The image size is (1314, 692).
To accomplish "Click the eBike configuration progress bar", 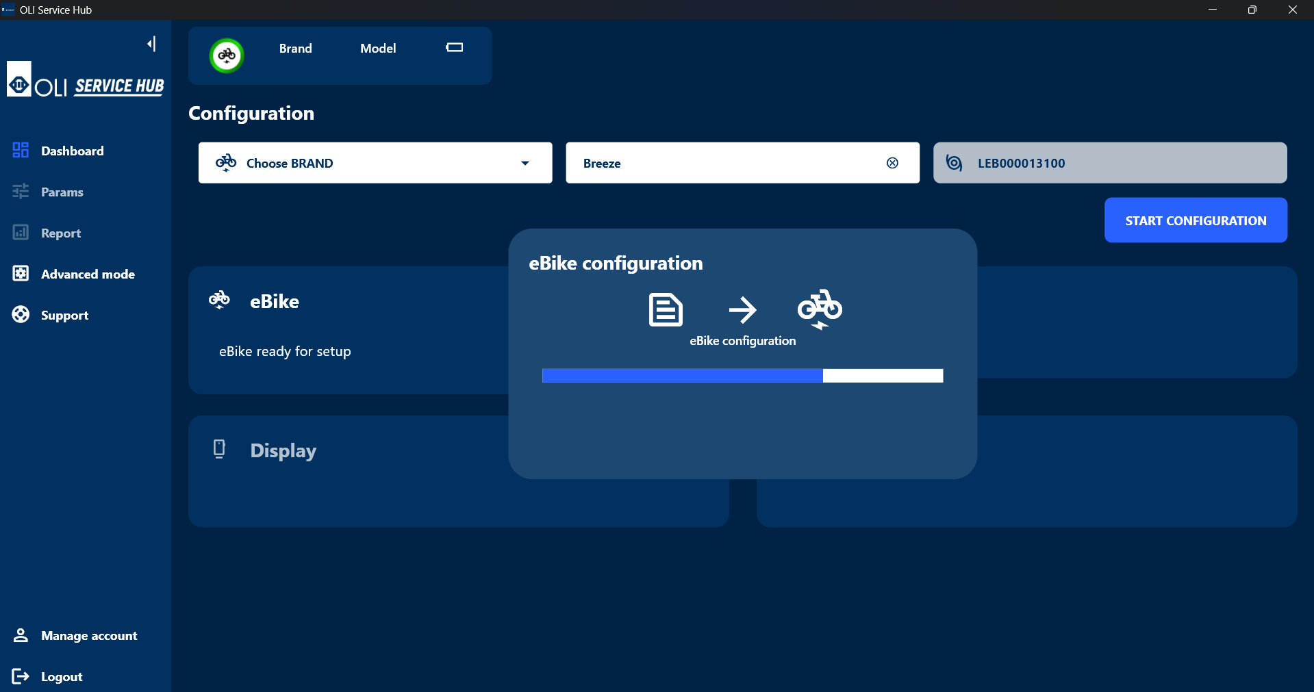I will pyautogui.click(x=742, y=376).
